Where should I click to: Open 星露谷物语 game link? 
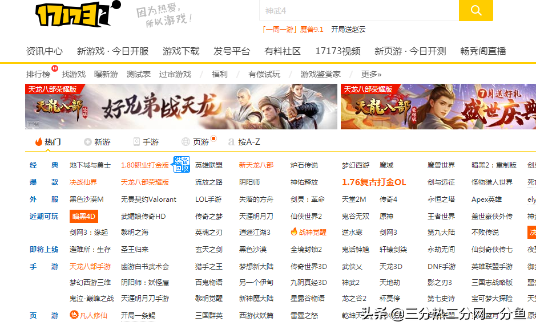pos(307,299)
